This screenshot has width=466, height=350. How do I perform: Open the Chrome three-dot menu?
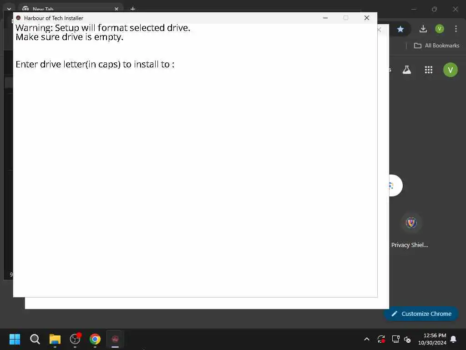456,29
